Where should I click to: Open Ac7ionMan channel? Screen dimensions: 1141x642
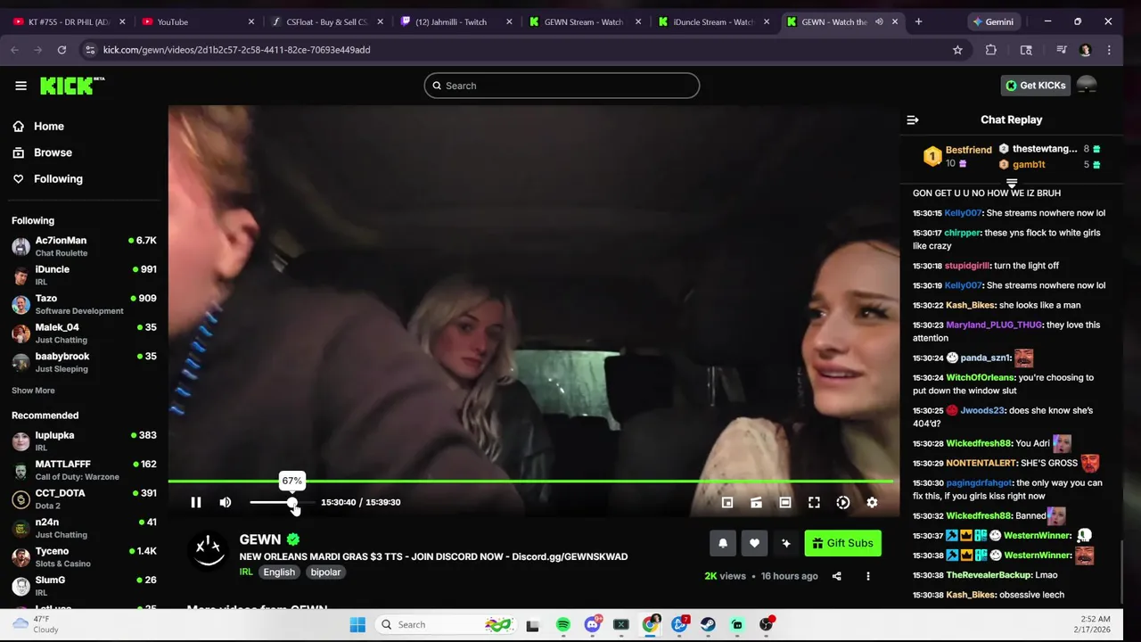[84, 246]
